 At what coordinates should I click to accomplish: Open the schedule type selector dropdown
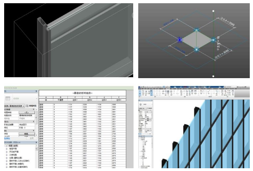24,106
